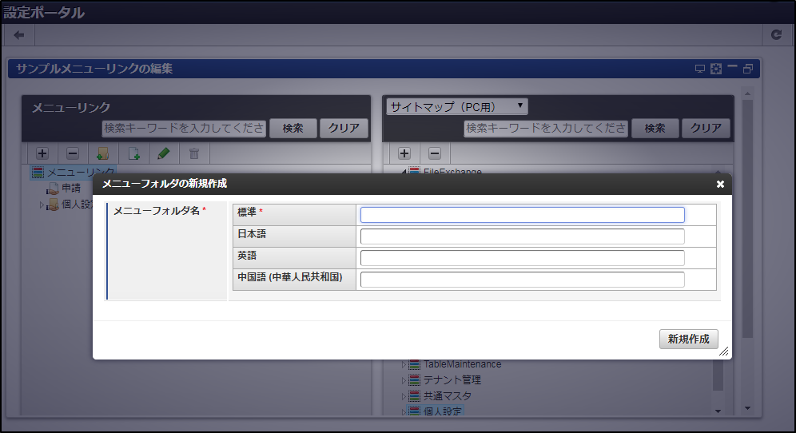Expand all in the sitemap tree toolbar
796x433 pixels.
(404, 153)
